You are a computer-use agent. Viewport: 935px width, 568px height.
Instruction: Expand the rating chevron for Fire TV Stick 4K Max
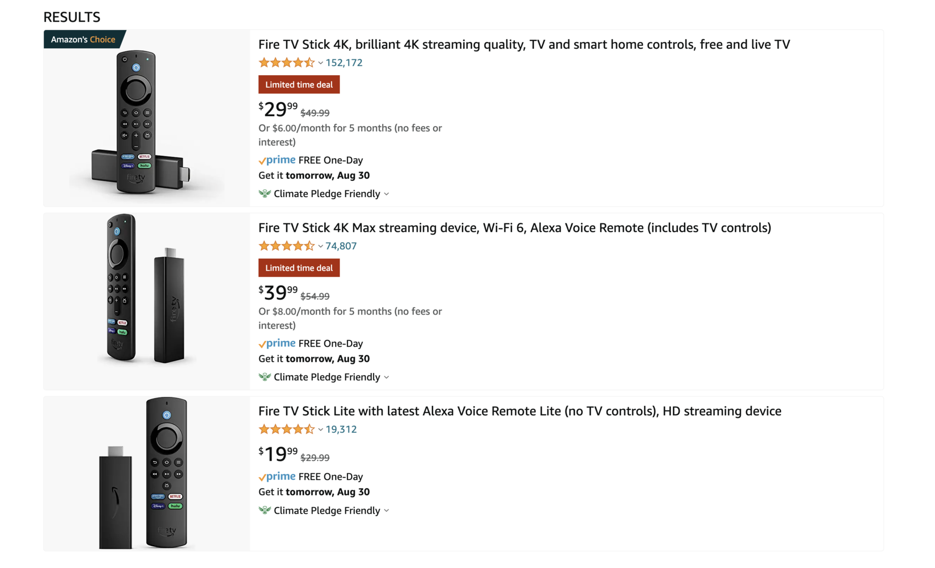tap(320, 247)
